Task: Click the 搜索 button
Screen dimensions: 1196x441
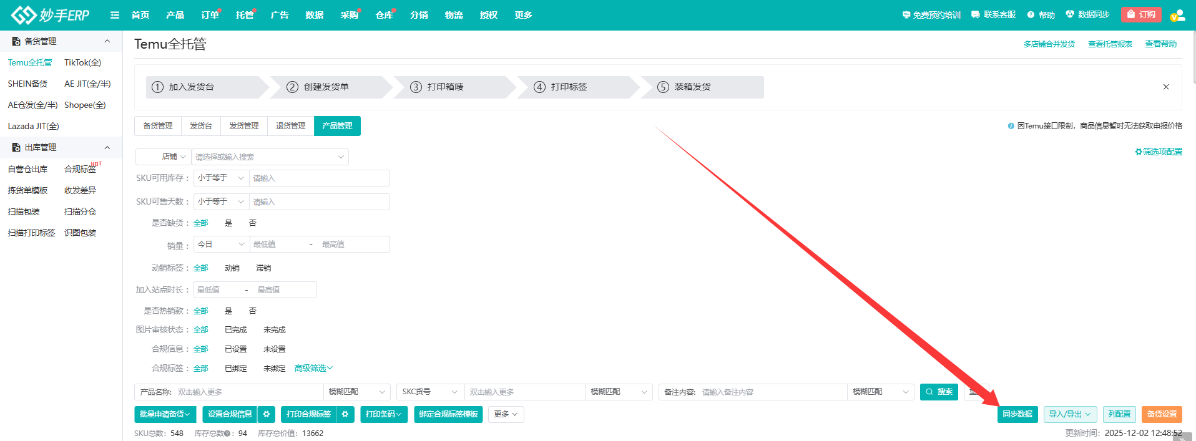Action: click(939, 392)
